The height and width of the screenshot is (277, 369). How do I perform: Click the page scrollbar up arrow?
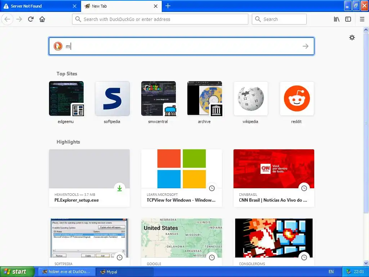(x=366, y=30)
